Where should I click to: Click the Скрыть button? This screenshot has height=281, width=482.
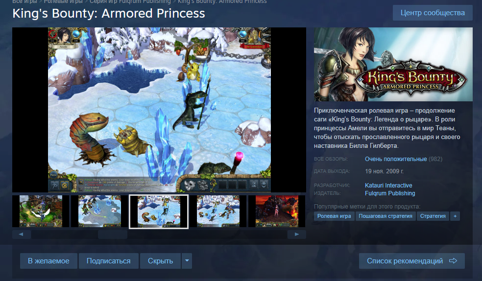pyautogui.click(x=161, y=261)
